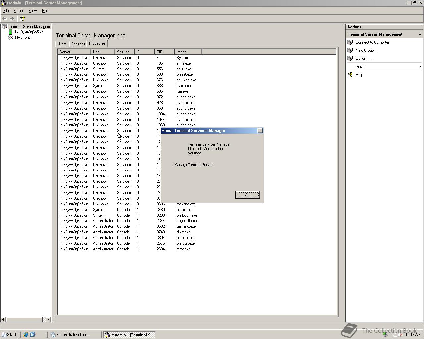
Task: Sort by the Server column header
Action: [74, 52]
